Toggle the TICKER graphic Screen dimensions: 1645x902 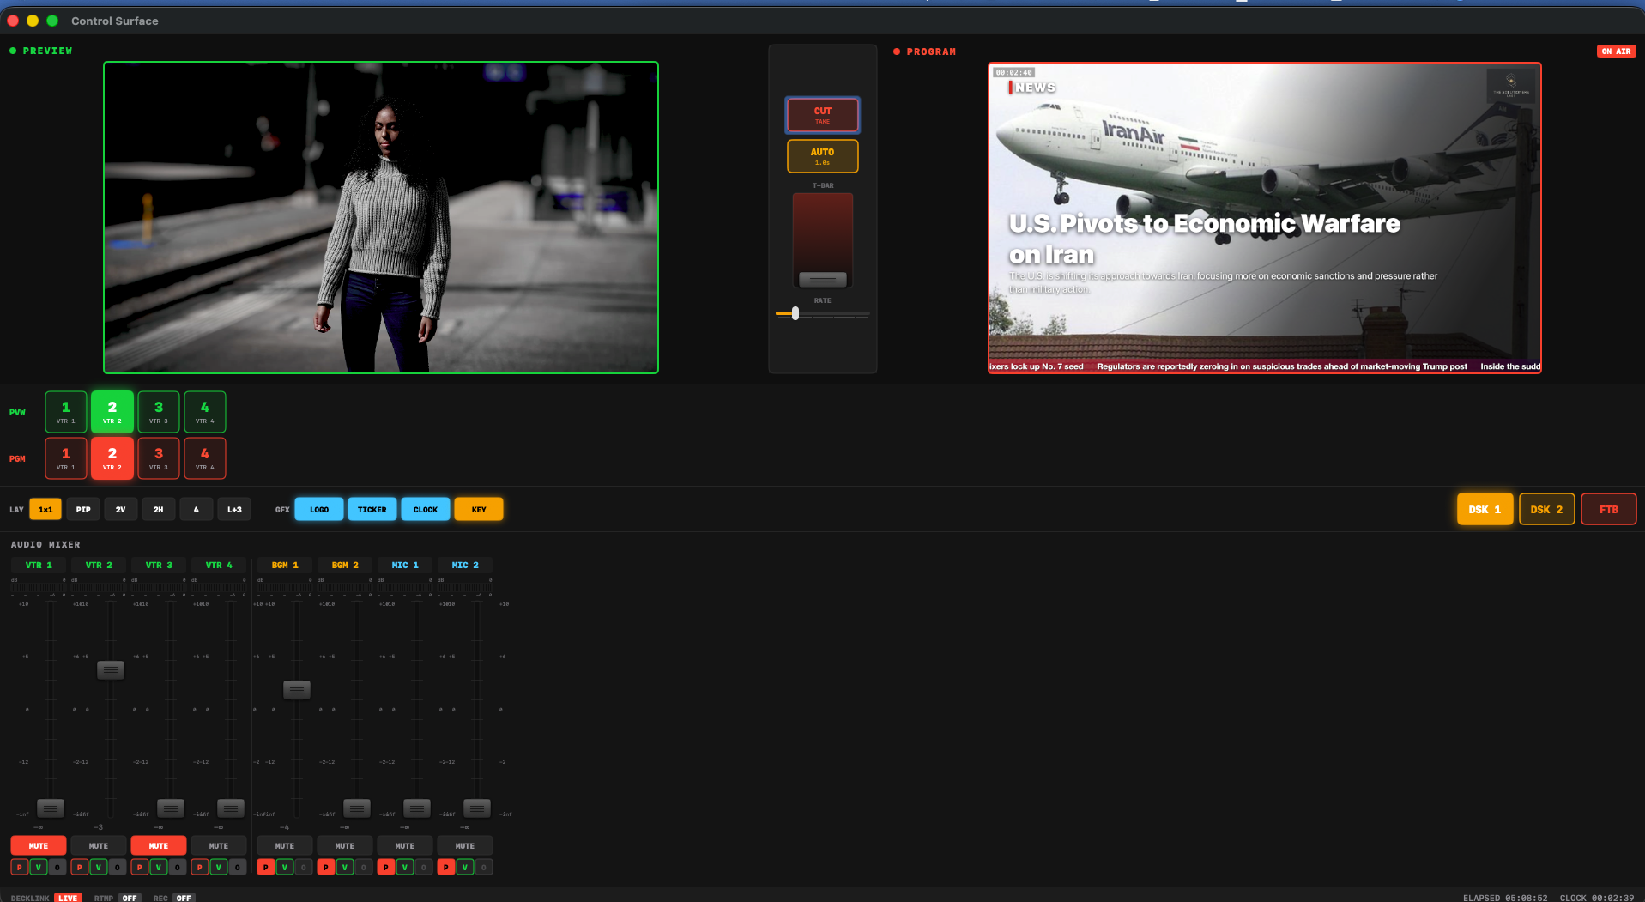pos(372,509)
